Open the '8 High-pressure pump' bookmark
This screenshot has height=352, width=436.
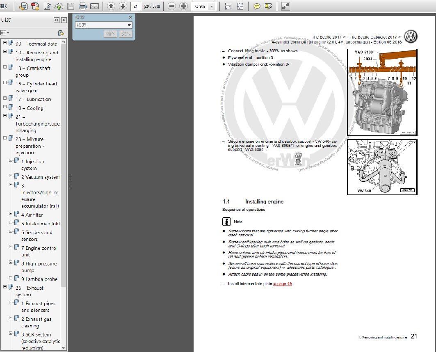point(39,267)
